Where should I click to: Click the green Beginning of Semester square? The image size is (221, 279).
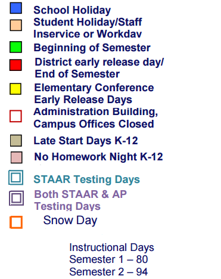click(x=16, y=47)
